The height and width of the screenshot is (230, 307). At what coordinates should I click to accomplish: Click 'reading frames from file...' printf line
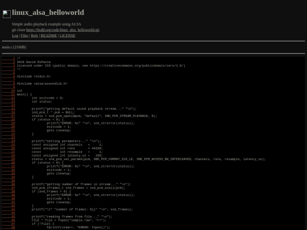72,217
